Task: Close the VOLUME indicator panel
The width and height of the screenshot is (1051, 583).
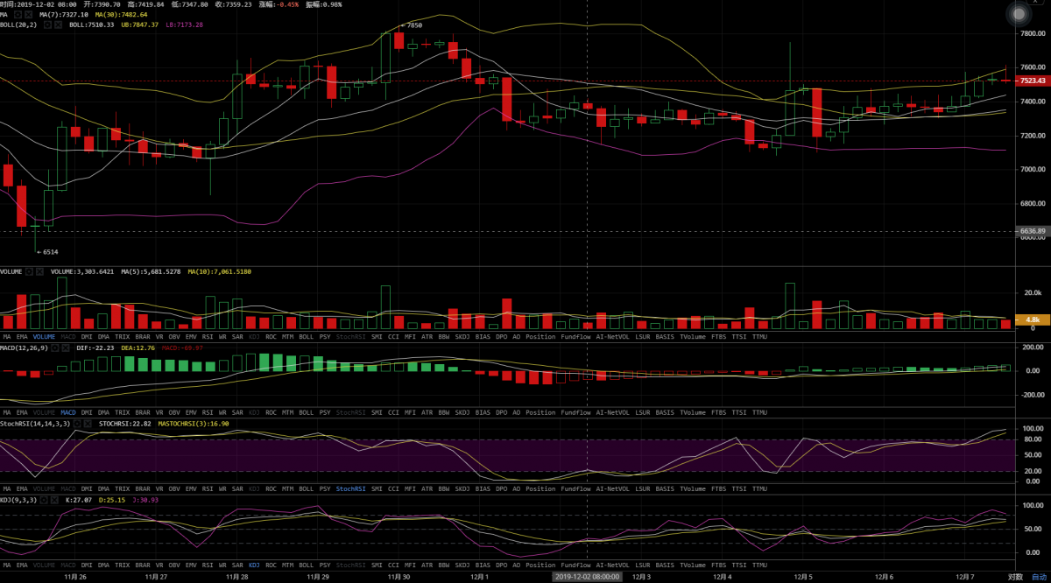Action: (40, 271)
